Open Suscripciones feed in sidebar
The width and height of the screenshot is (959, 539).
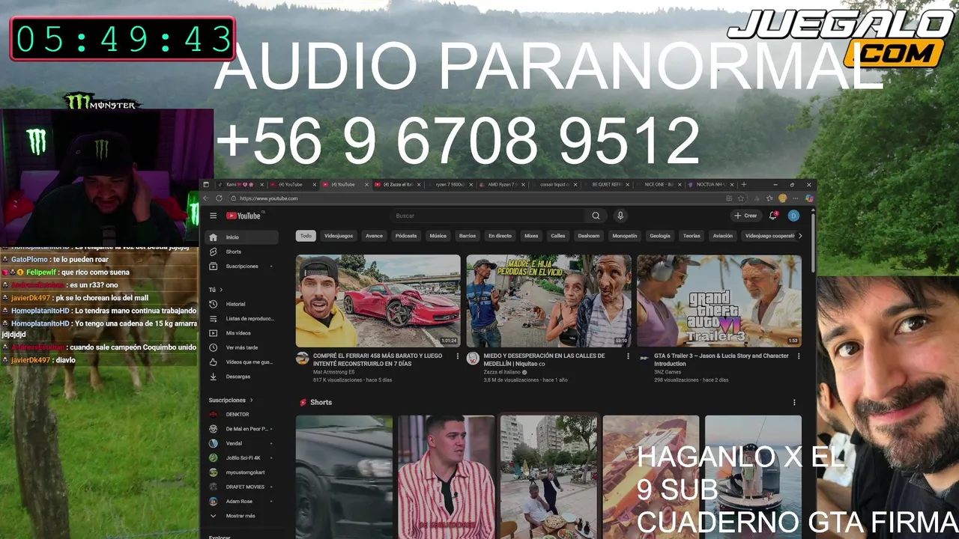pos(241,267)
